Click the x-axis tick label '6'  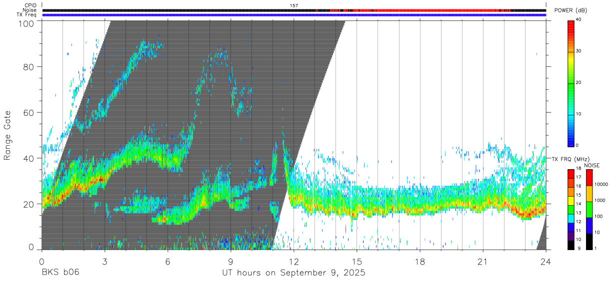pyautogui.click(x=168, y=262)
